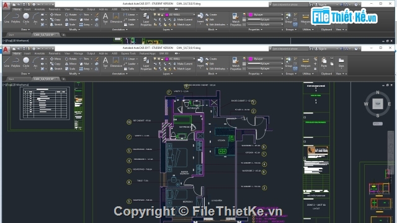Open WCS dropdown below the ViewCube
Image resolution: width=397 pixels, height=223 pixels.
pos(378,124)
